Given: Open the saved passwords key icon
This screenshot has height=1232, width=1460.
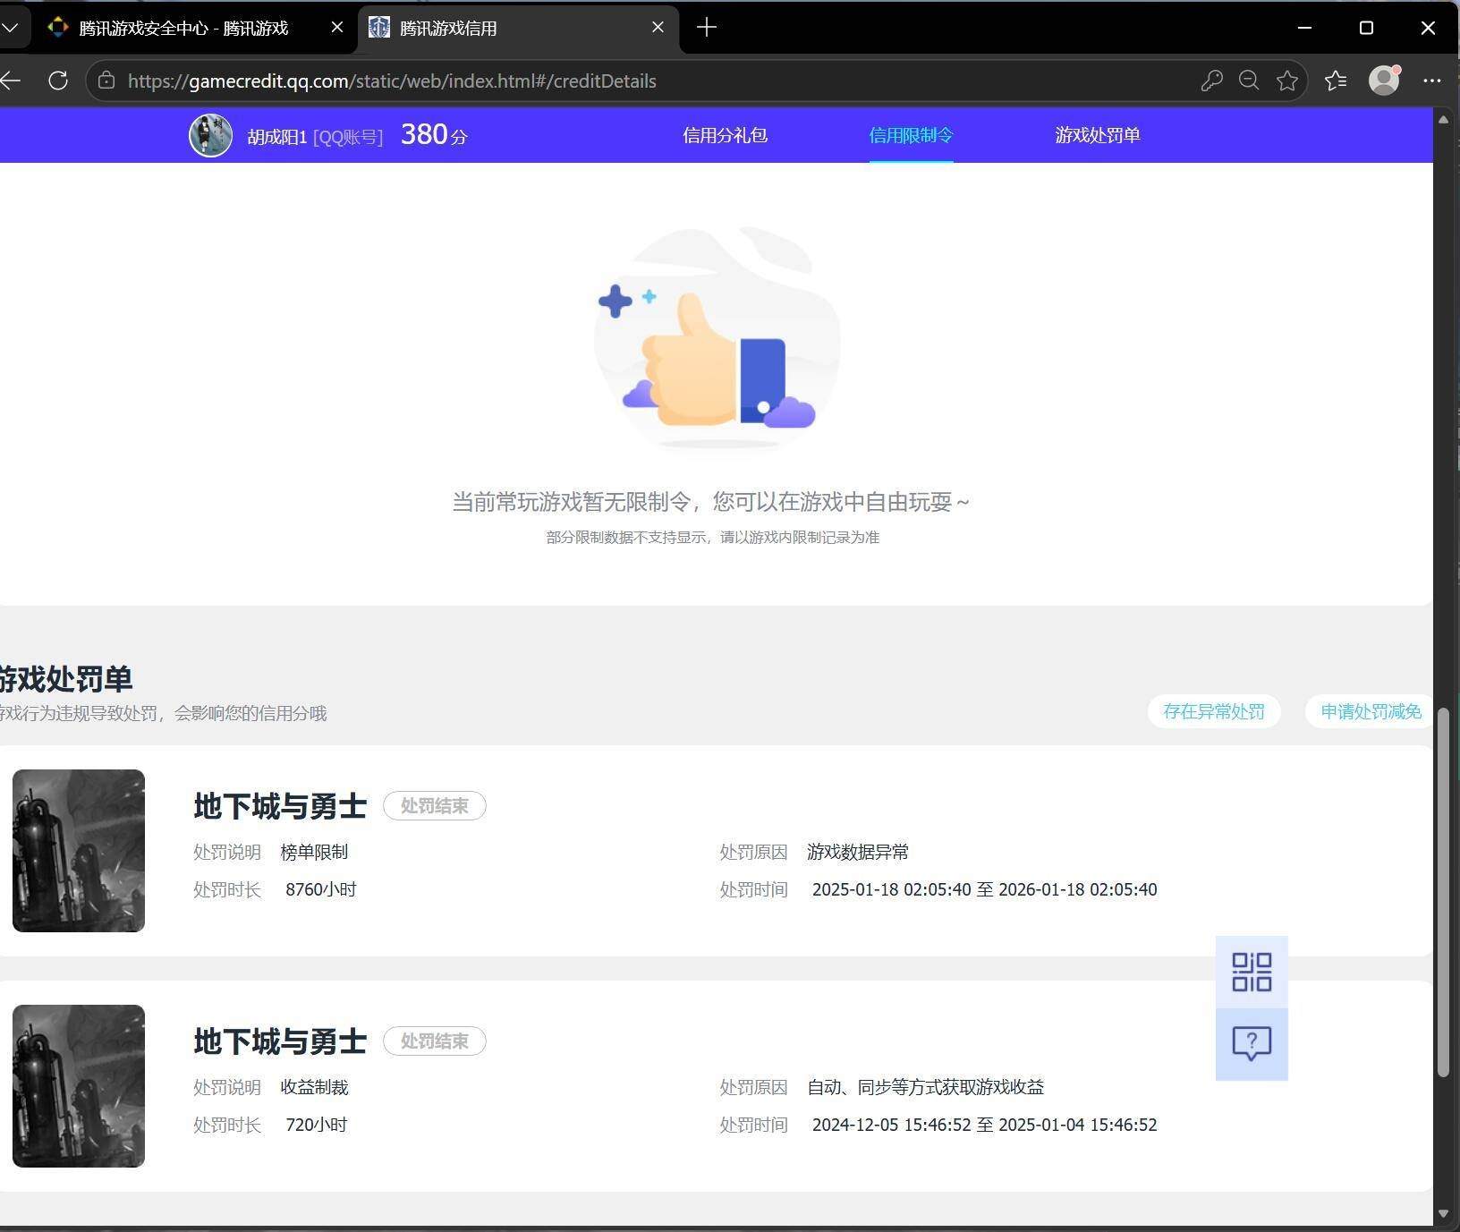Looking at the screenshot, I should [x=1211, y=81].
